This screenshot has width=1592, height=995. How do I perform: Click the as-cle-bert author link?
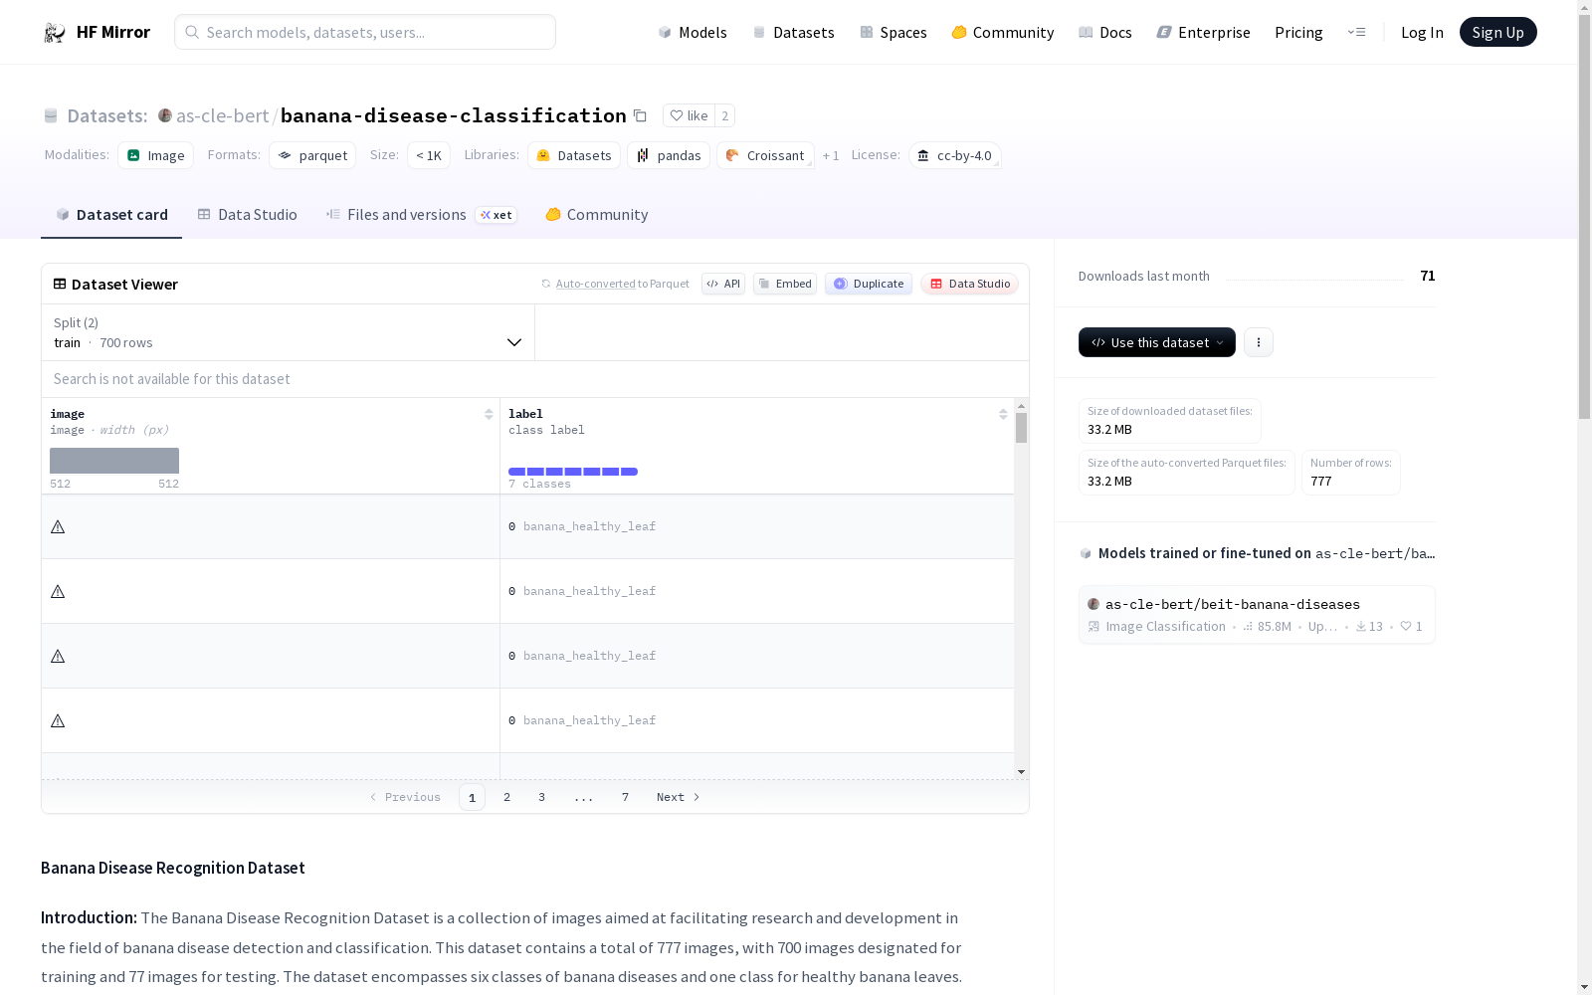223,115
